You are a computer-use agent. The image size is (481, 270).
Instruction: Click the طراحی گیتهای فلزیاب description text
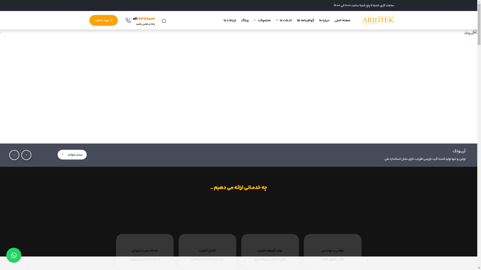[332, 259]
